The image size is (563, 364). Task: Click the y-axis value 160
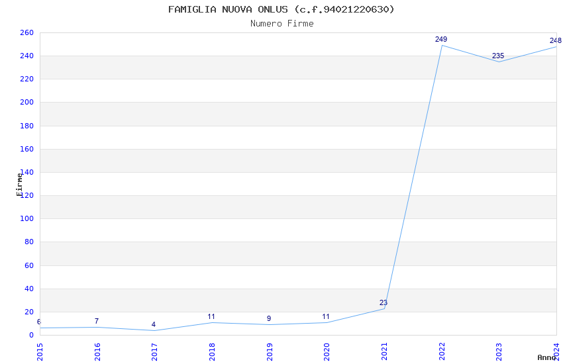26,149
